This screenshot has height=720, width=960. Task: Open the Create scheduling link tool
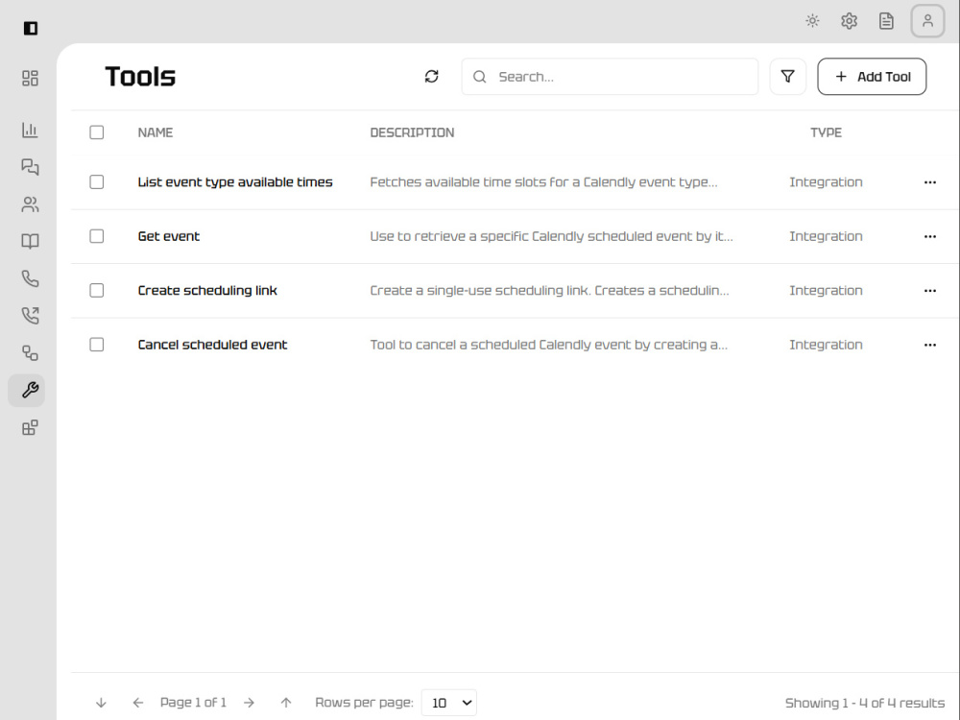[207, 290]
